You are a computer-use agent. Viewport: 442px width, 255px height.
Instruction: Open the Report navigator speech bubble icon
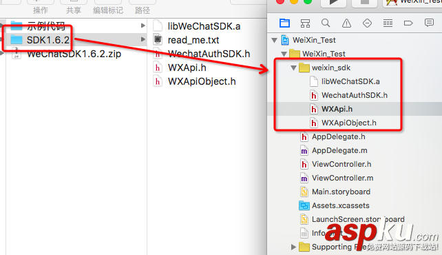[x=429, y=23]
